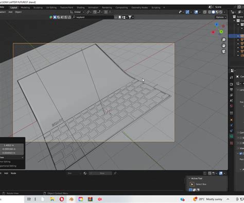Open the Layout workspace tab
This screenshot has height=203, width=244.
pos(13,8)
